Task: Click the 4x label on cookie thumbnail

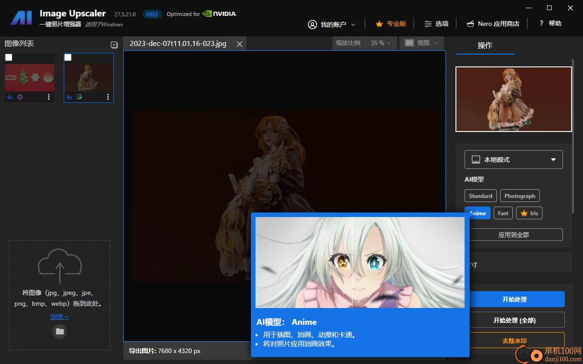Action: (10, 97)
